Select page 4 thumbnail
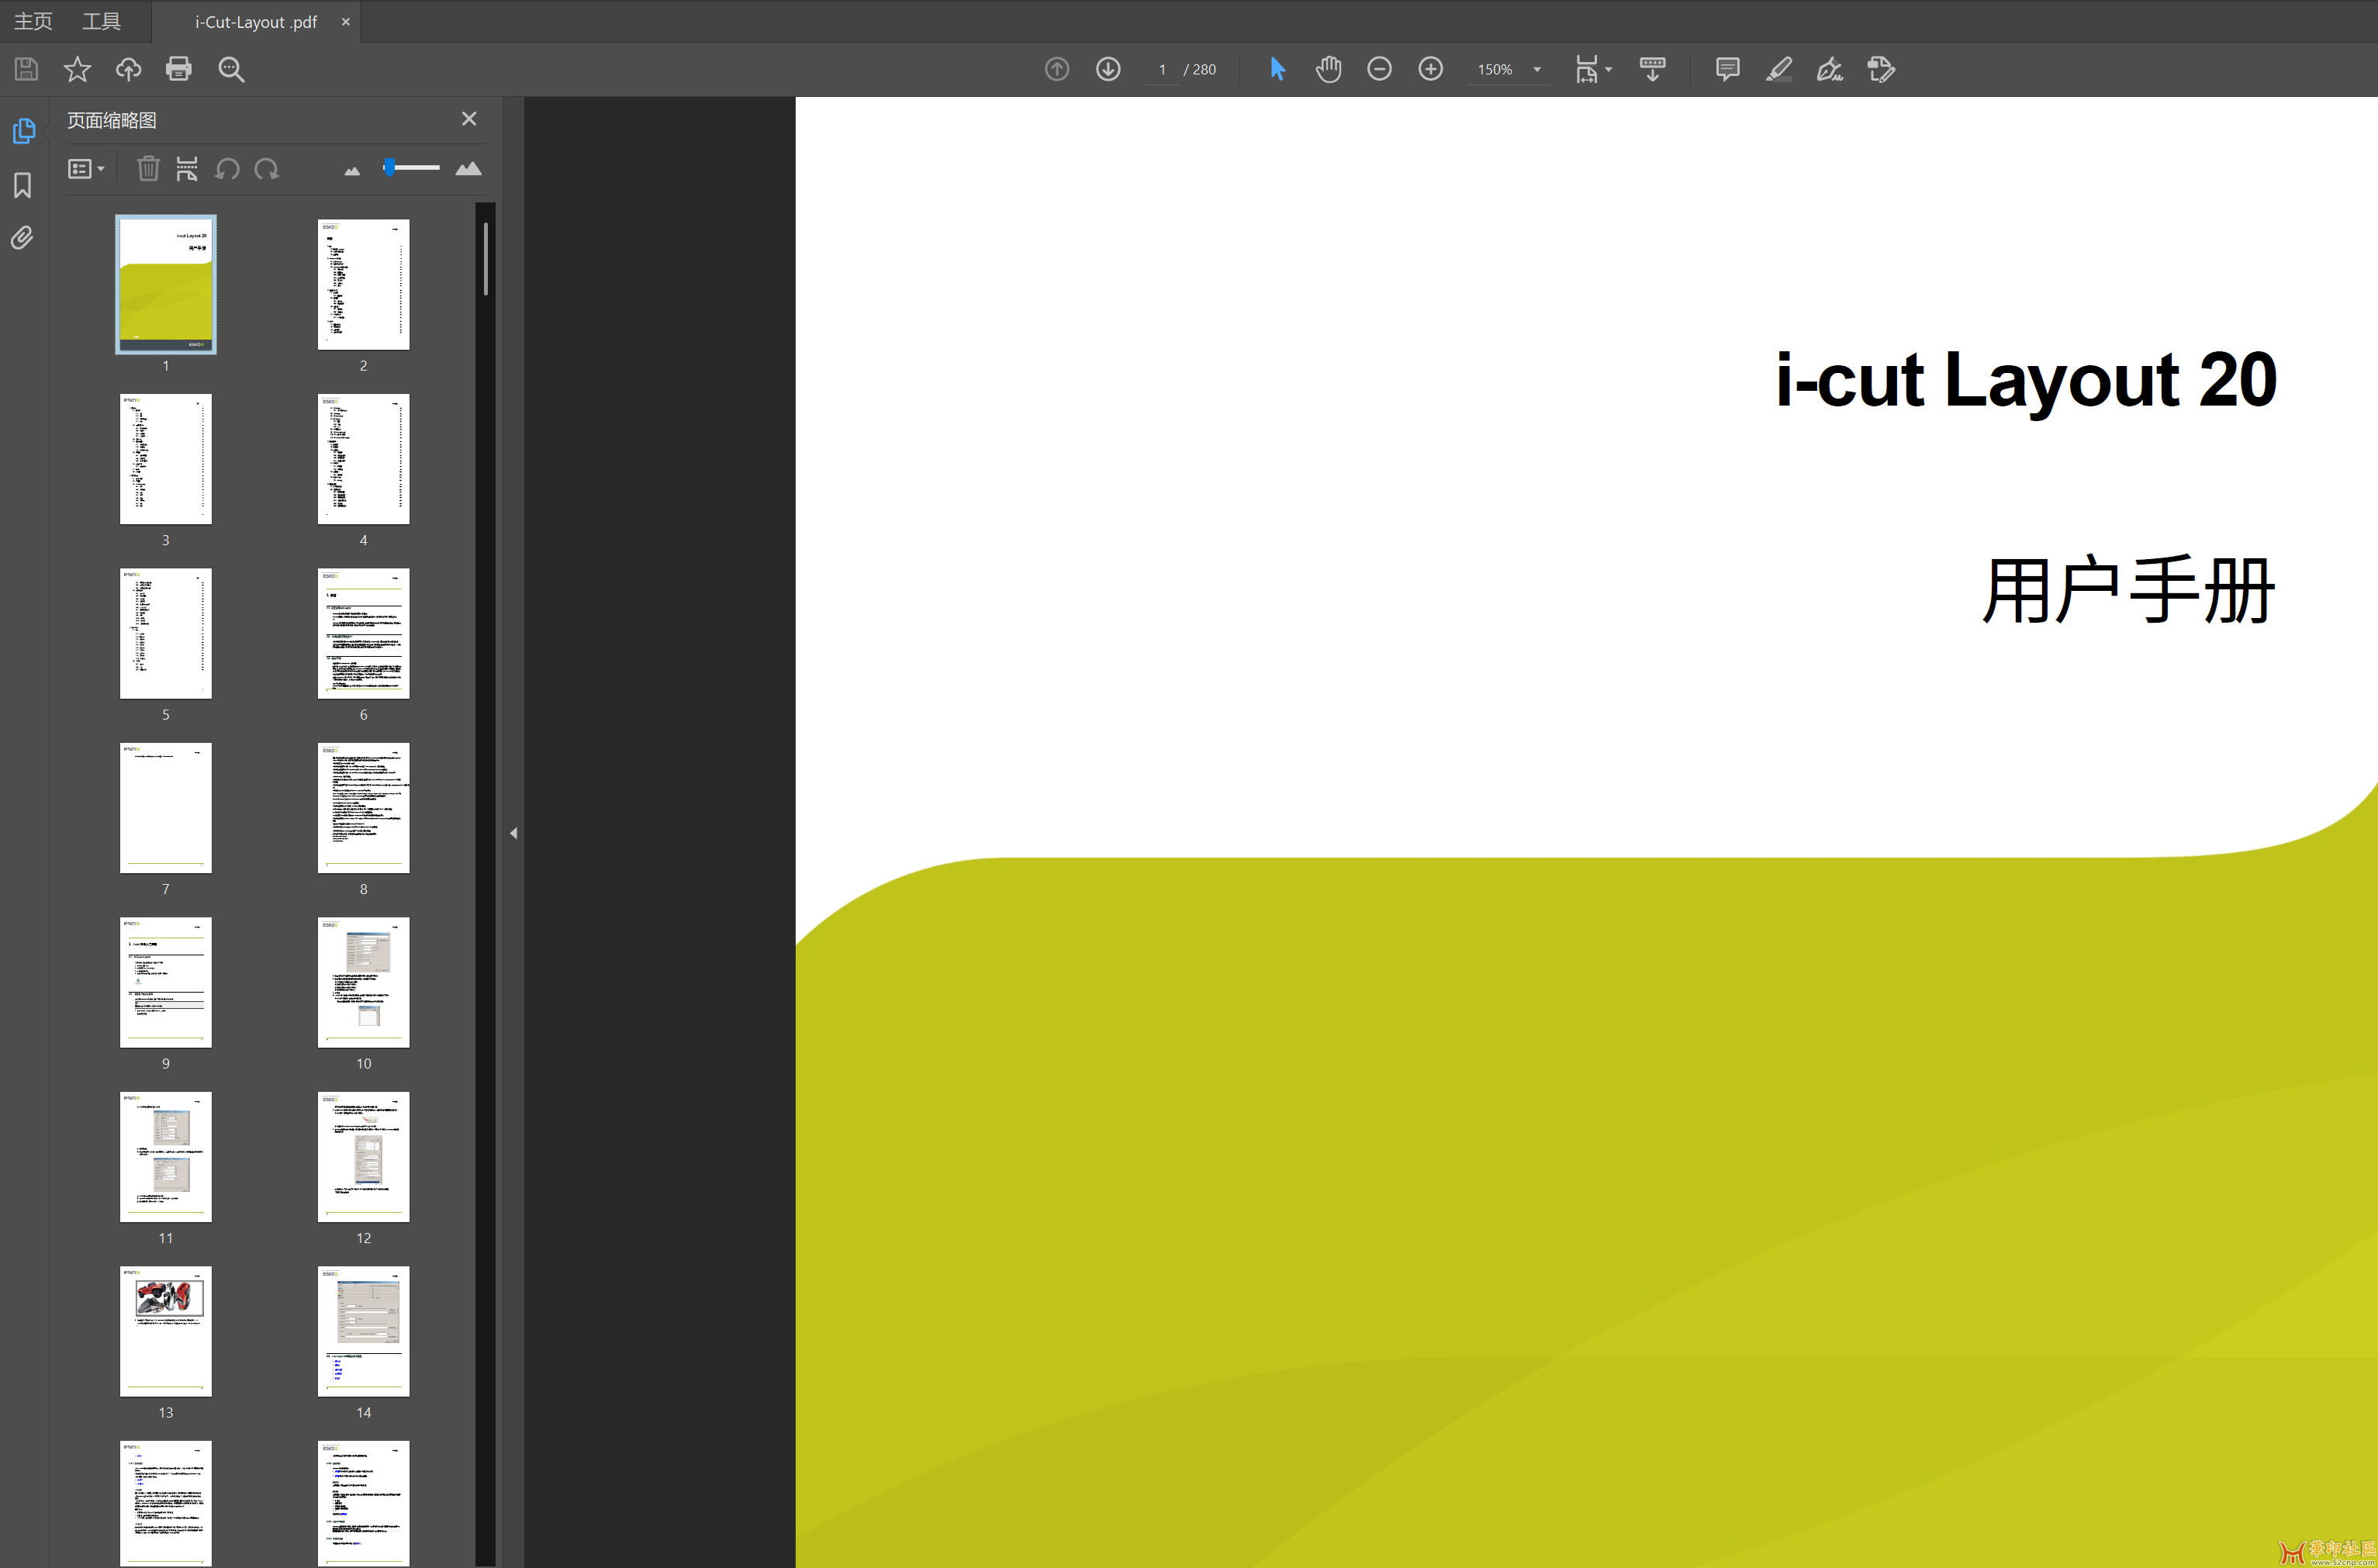Image resolution: width=2378 pixels, height=1568 pixels. coord(363,459)
